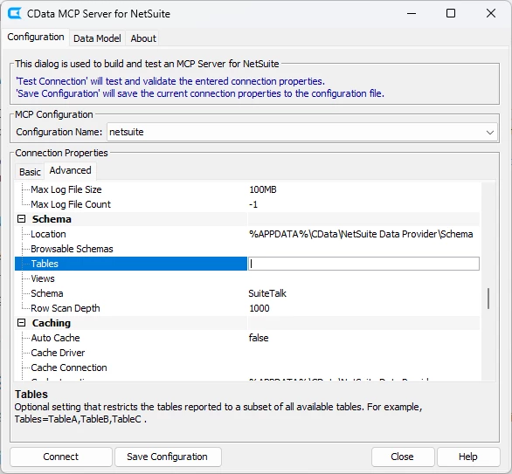This screenshot has width=512, height=474.
Task: Click the CData logo icon in title bar
Action: (15, 14)
